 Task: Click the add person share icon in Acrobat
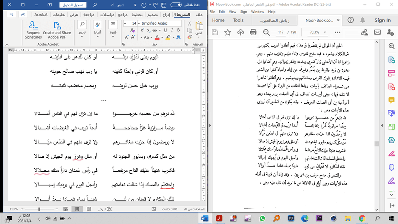tap(390, 32)
